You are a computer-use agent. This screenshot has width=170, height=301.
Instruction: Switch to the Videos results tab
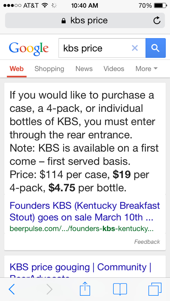point(114,68)
